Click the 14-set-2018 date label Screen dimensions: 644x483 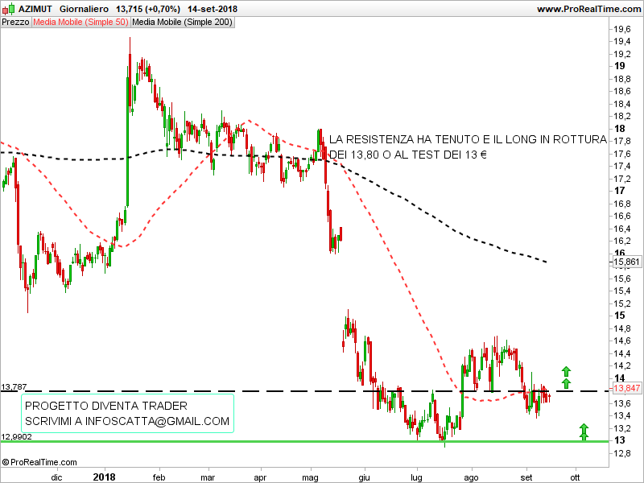click(x=213, y=9)
